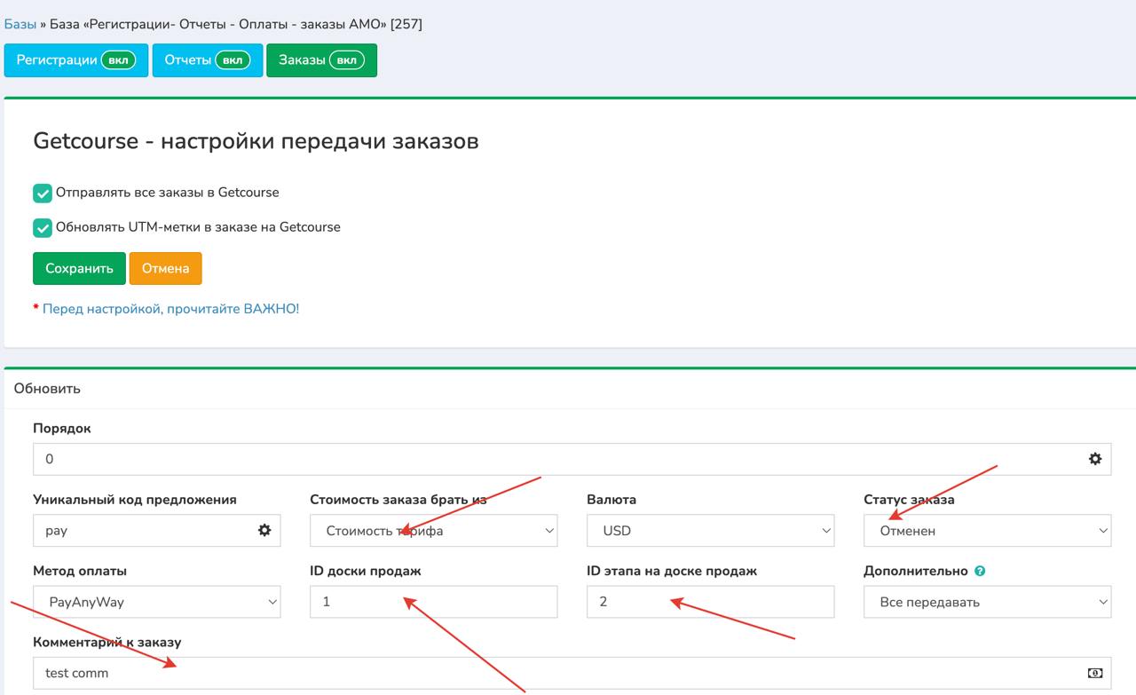Click the help icon beside Дополнительно
This screenshot has width=1136, height=695.
coord(980,571)
